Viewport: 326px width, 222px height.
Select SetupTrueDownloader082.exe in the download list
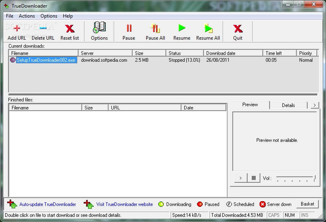click(46, 60)
